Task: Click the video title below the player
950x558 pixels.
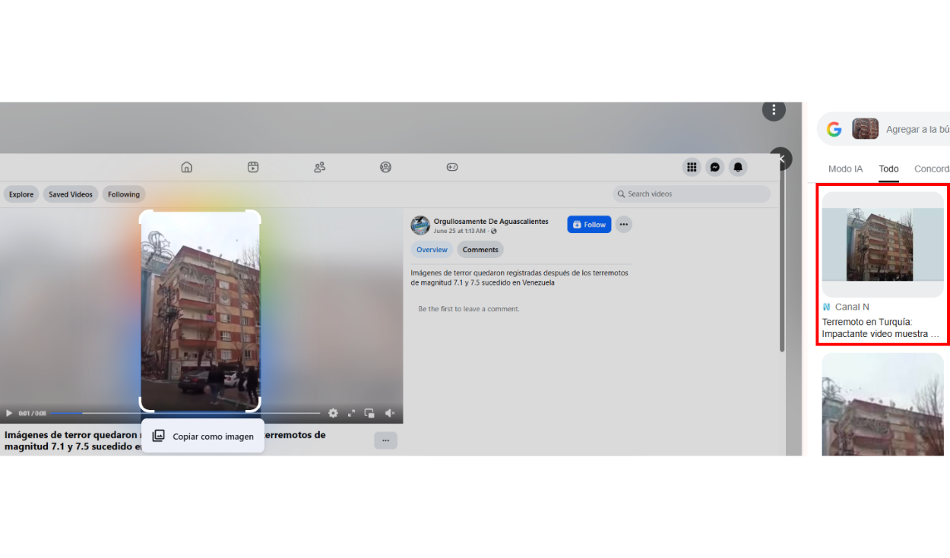Action: pos(165,440)
